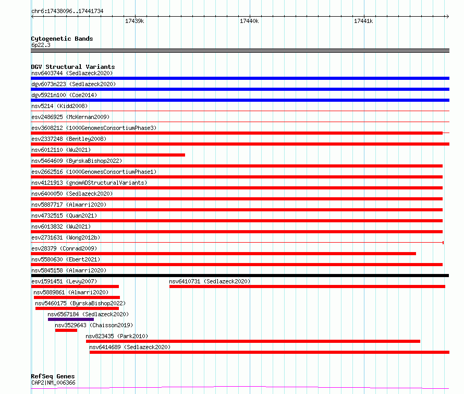
Task: Click the blue bar under dgv6073n223
Action: click(x=240, y=89)
